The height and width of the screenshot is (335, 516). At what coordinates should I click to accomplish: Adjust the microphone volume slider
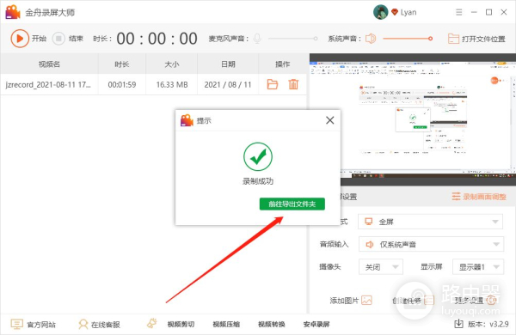[x=293, y=39]
